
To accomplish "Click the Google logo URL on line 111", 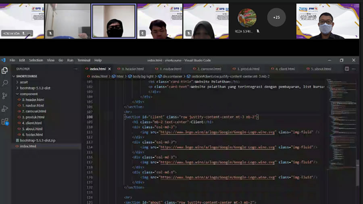I will click(218, 132).
